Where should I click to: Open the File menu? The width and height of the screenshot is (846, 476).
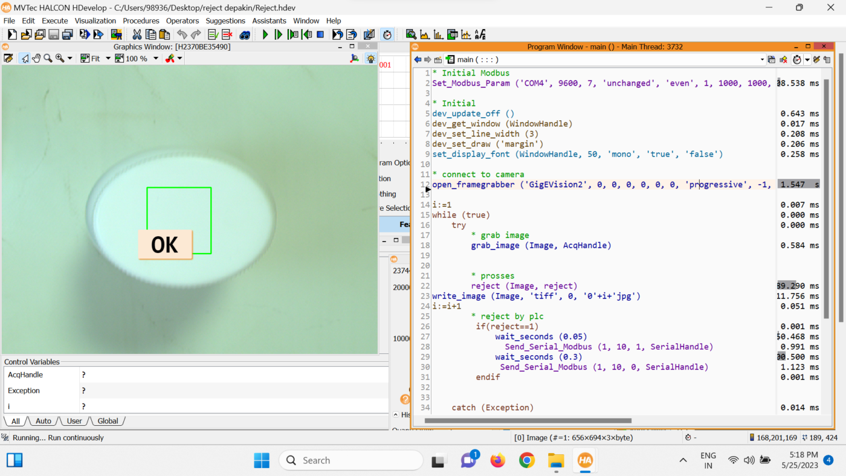pos(9,21)
